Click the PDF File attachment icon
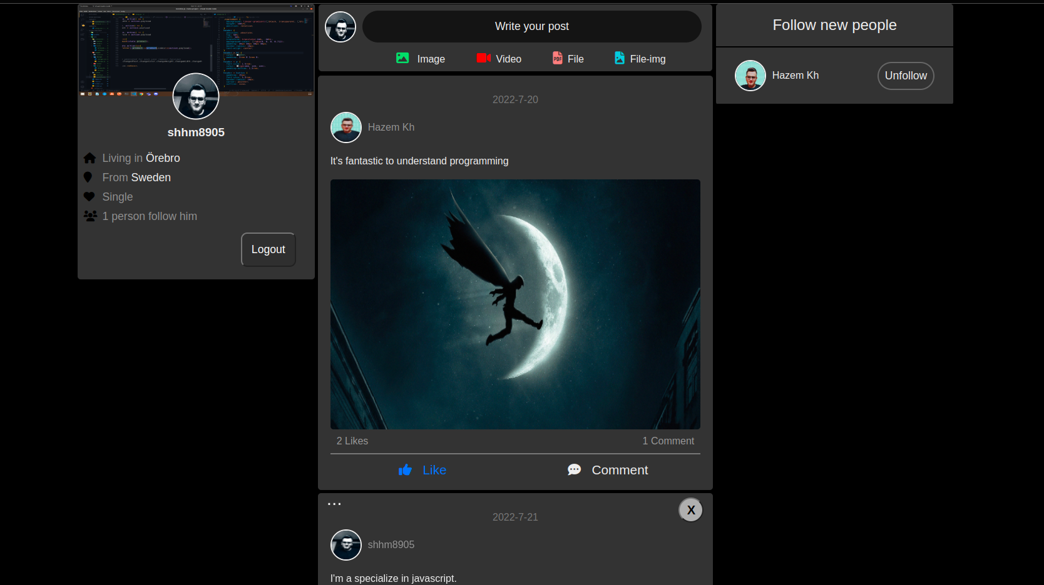This screenshot has height=585, width=1044. click(556, 58)
